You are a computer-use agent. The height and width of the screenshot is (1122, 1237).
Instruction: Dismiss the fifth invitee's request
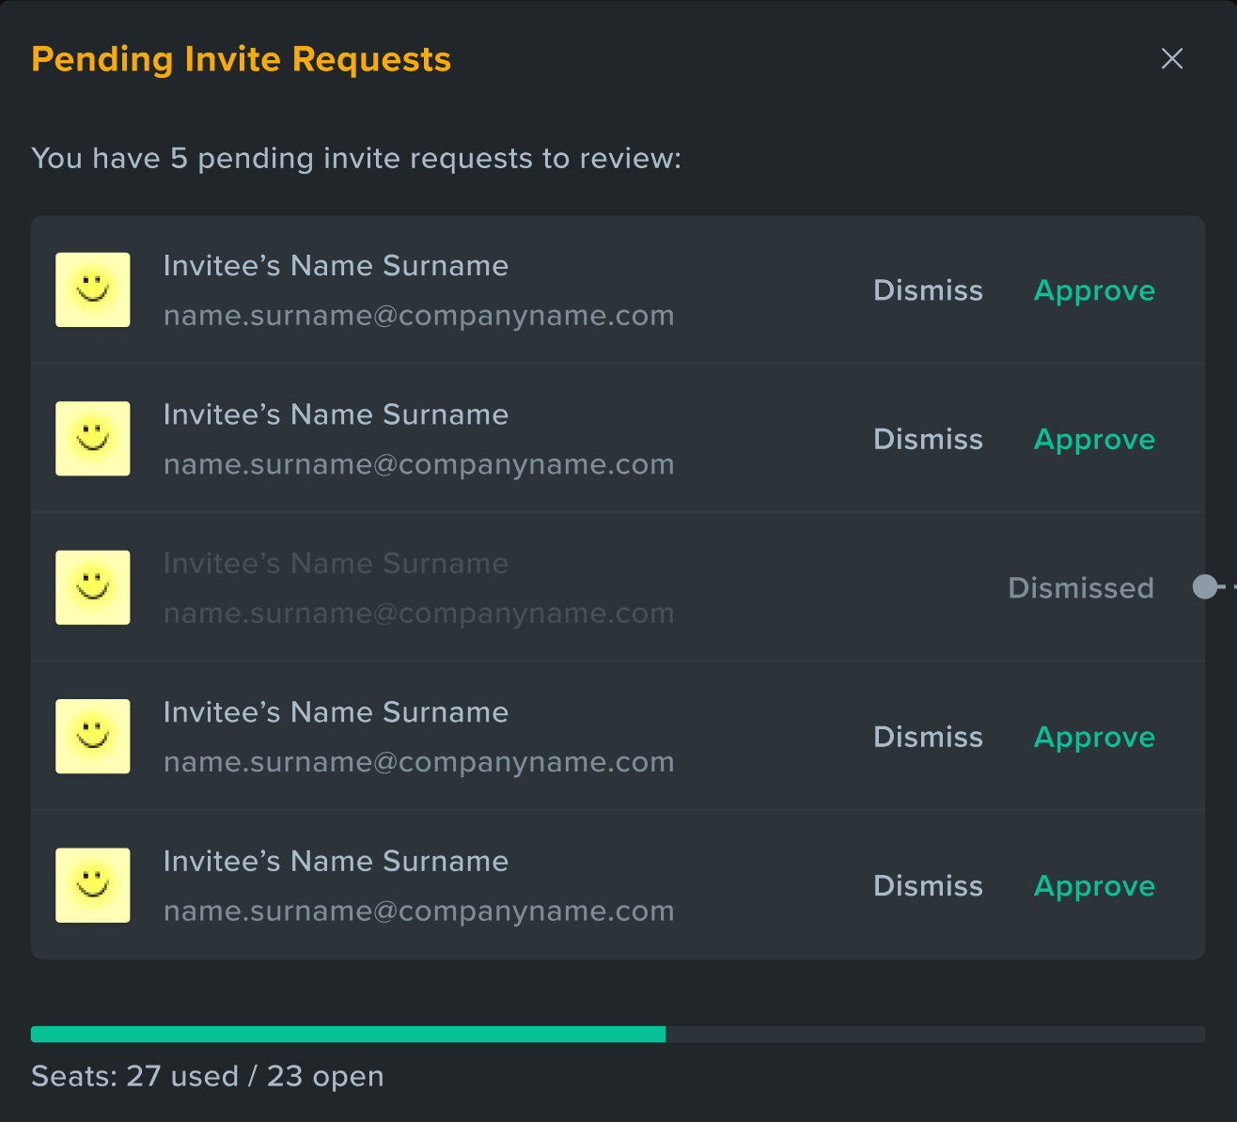928,885
